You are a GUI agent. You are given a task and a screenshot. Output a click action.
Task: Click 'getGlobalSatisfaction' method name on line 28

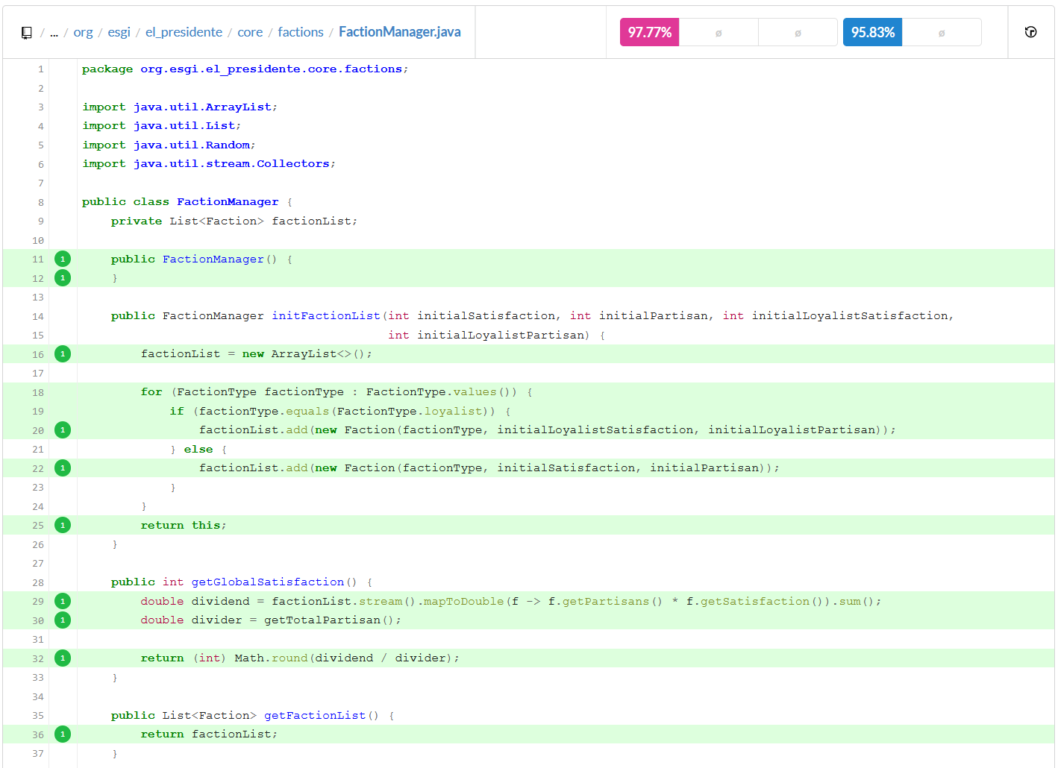pyautogui.click(x=268, y=582)
